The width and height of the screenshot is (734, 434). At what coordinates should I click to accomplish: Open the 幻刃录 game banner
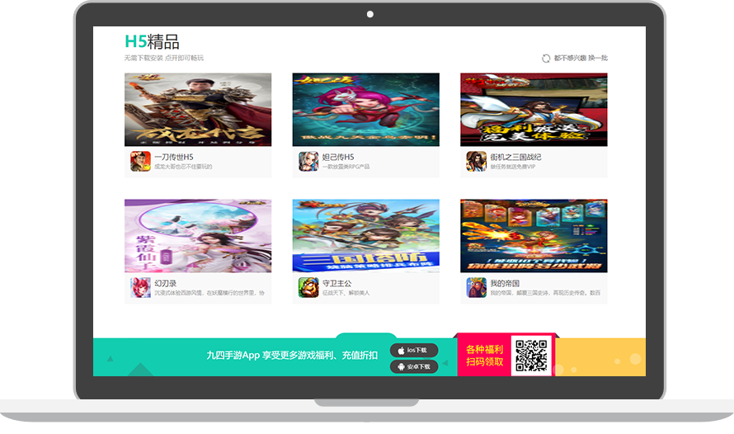(198, 236)
